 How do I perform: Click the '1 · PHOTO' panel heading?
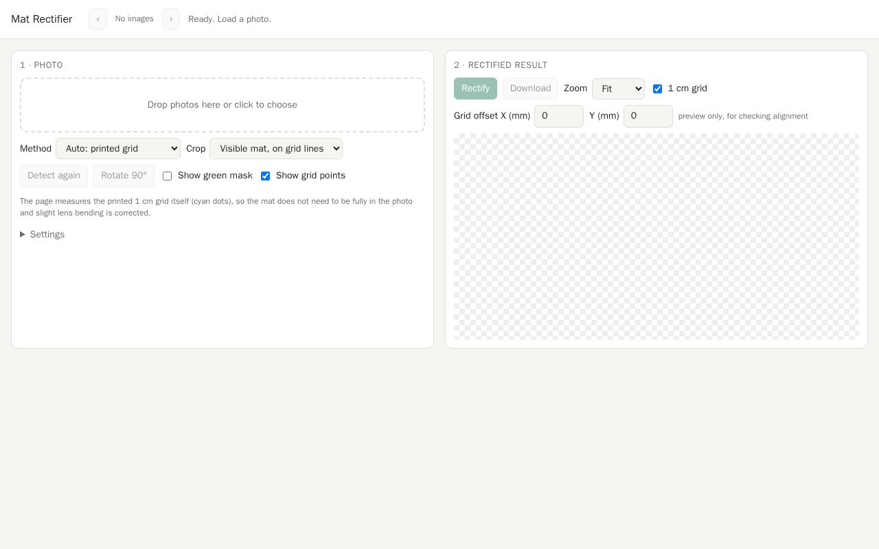point(41,65)
